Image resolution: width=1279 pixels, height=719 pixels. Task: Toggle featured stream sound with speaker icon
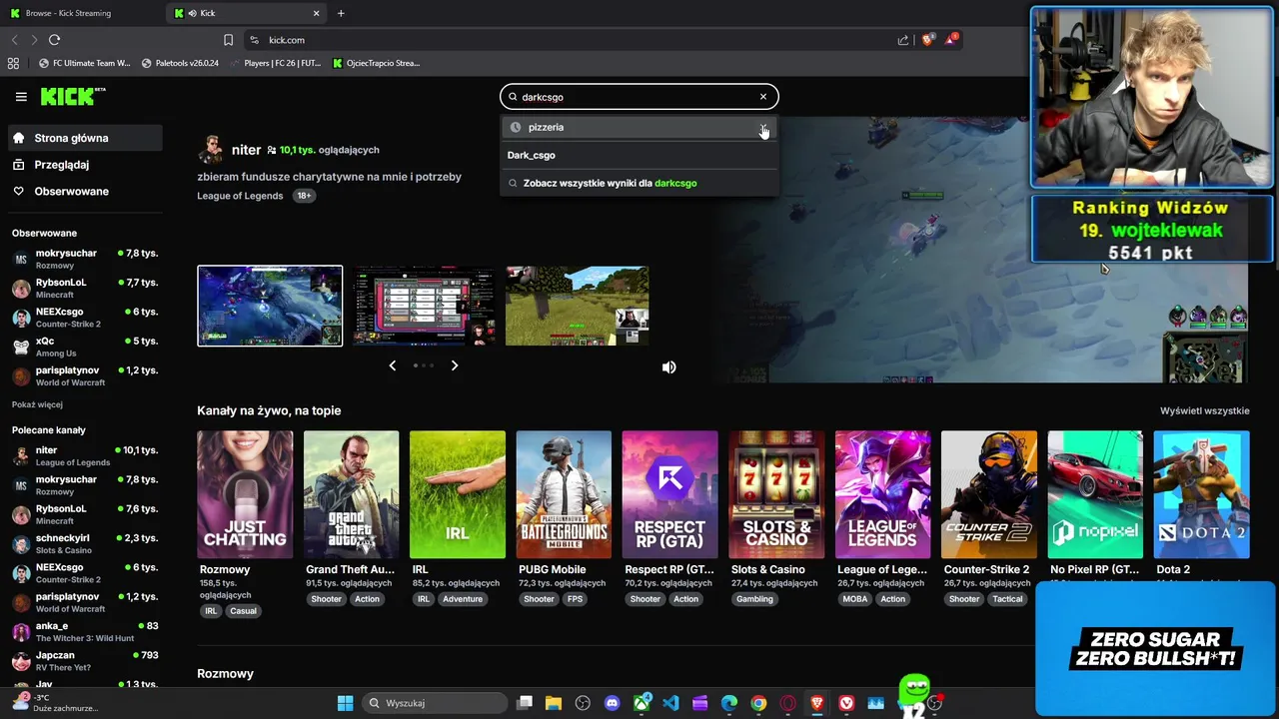(669, 366)
